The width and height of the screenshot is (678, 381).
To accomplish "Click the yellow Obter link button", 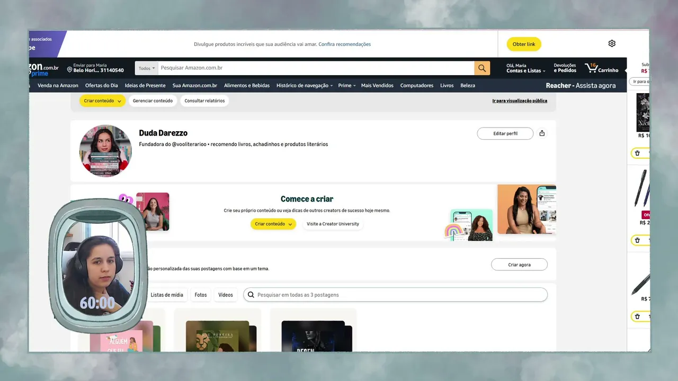I will [524, 44].
